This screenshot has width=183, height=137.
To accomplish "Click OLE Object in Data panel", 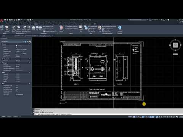I will [92, 29].
